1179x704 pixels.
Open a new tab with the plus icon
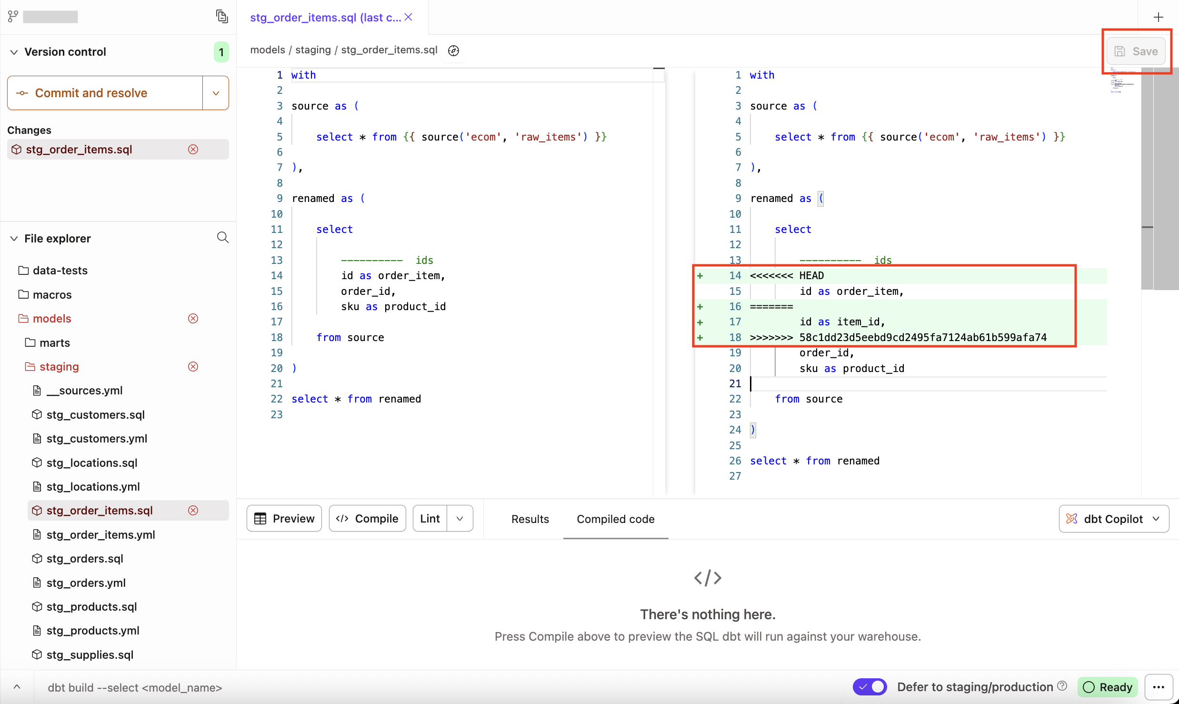(1159, 17)
